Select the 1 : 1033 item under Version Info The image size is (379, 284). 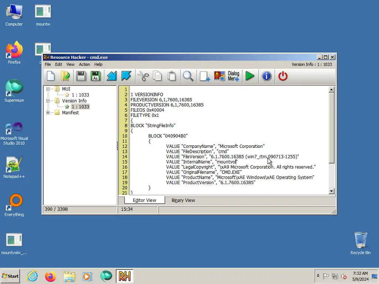coord(80,107)
